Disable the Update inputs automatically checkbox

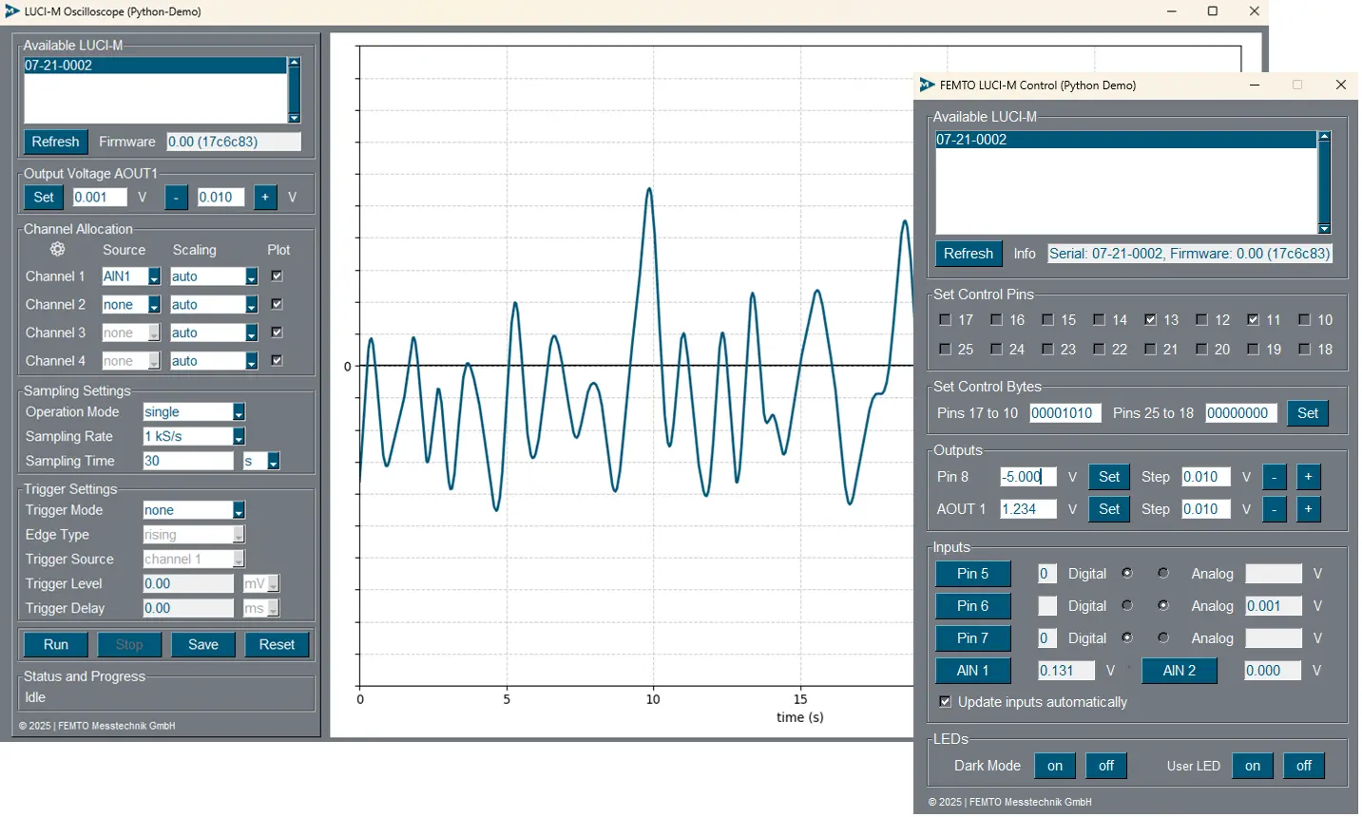click(945, 702)
